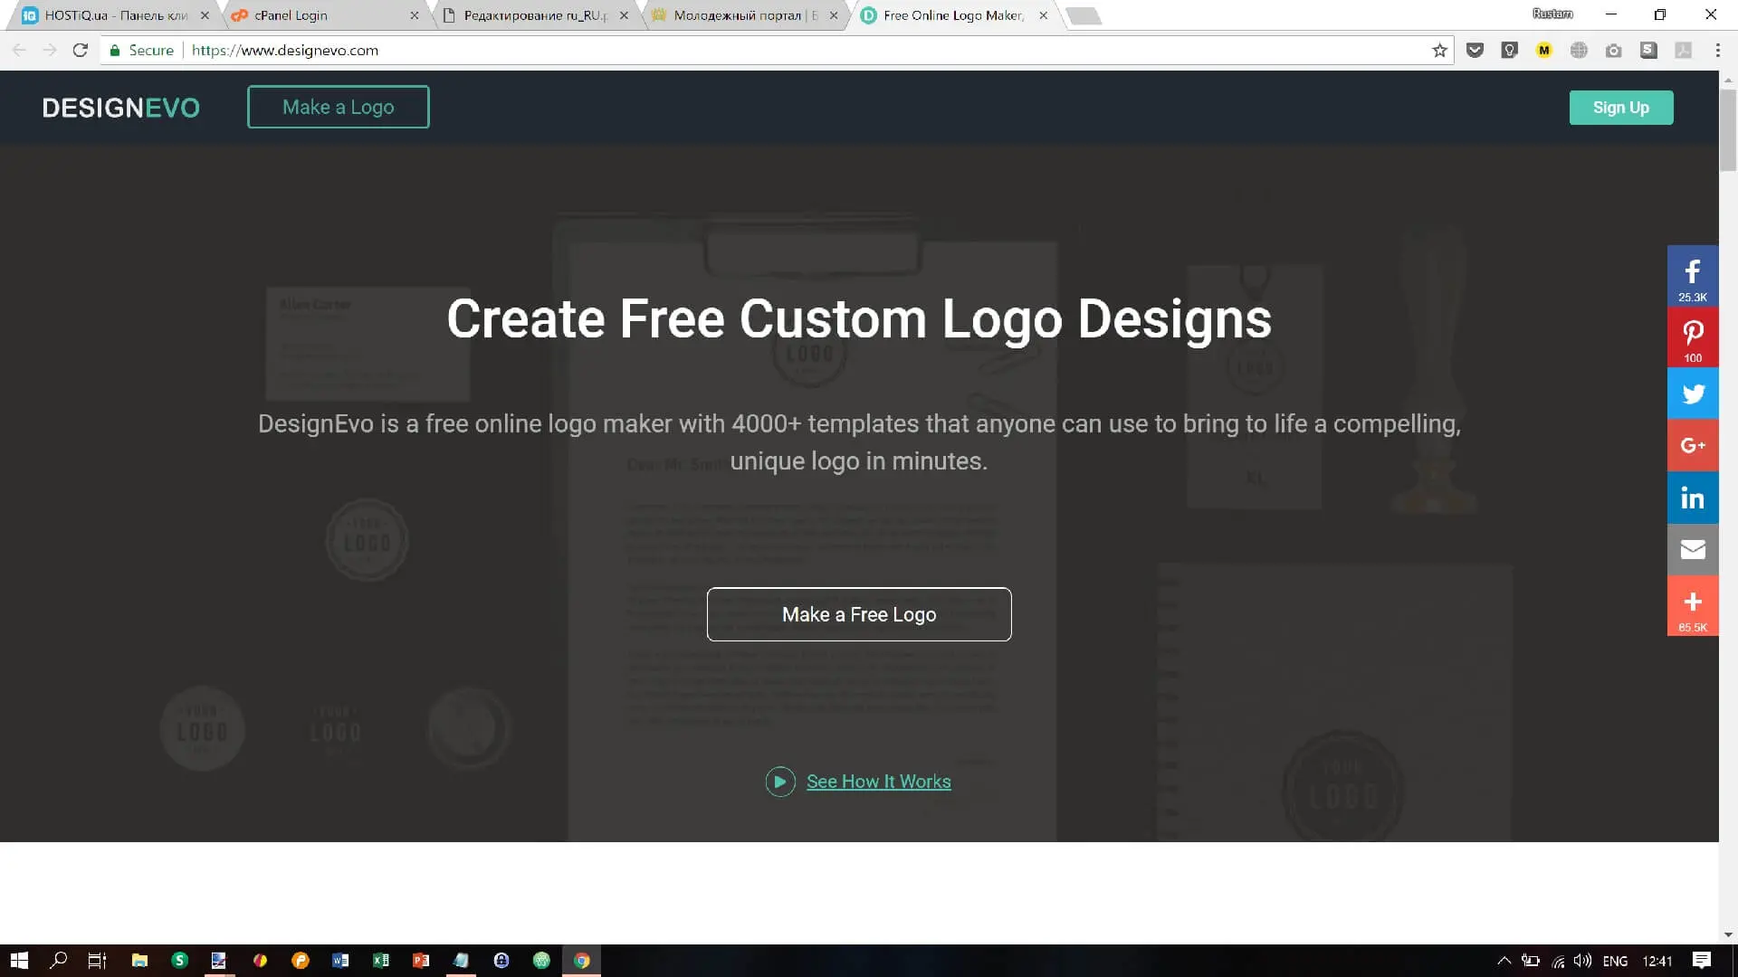Open the clock showing 12:41

click(1657, 961)
